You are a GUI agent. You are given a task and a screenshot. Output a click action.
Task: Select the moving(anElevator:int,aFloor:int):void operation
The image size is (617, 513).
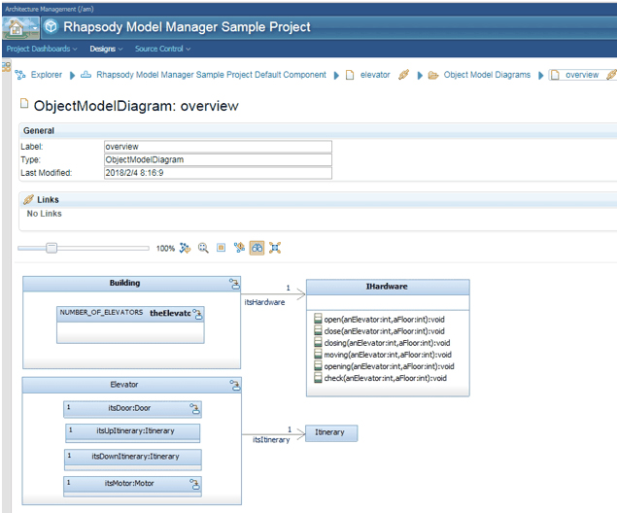[388, 355]
